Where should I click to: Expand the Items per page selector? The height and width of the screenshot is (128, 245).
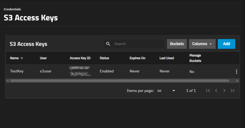click(x=166, y=91)
